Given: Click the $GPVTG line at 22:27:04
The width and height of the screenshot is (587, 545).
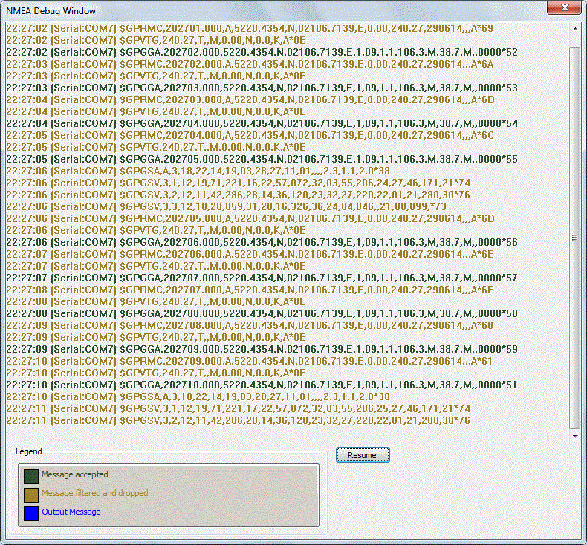Looking at the screenshot, I should click(x=156, y=111).
